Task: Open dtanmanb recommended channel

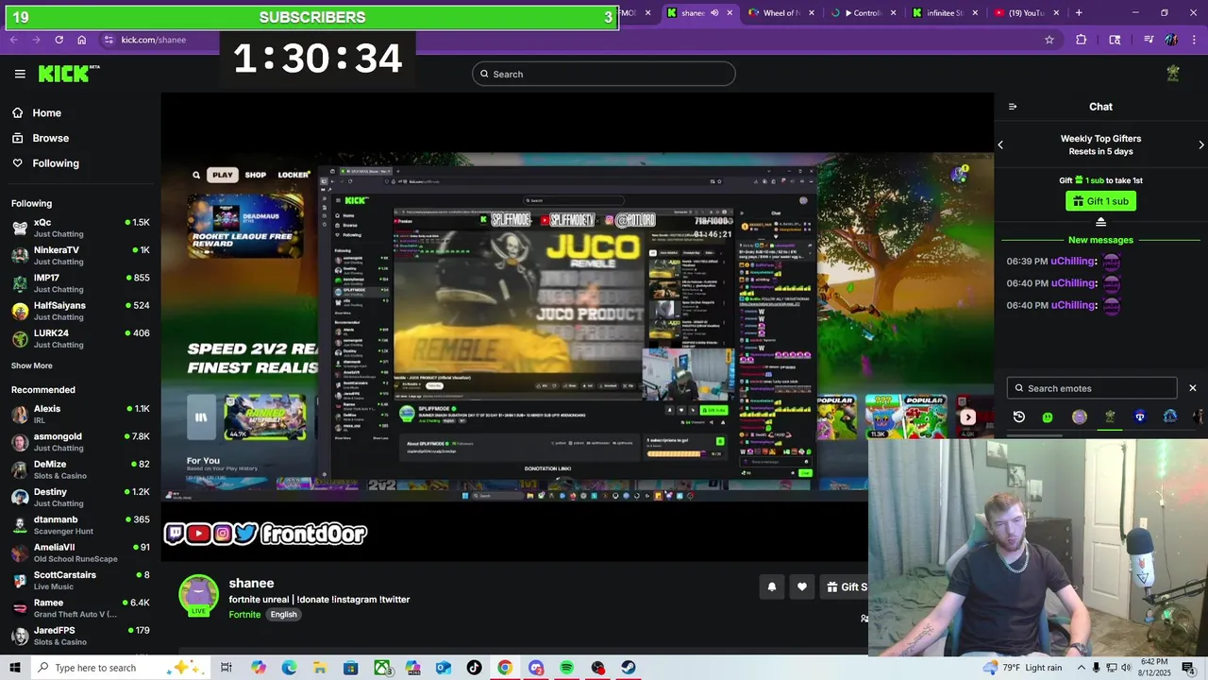Action: [80, 524]
